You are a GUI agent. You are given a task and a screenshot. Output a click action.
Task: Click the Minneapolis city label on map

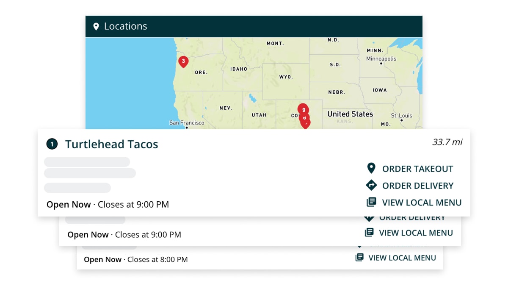pyautogui.click(x=381, y=59)
